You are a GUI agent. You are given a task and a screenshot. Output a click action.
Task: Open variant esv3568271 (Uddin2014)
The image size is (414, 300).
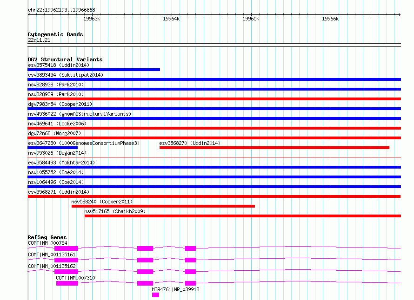pyautogui.click(x=59, y=192)
